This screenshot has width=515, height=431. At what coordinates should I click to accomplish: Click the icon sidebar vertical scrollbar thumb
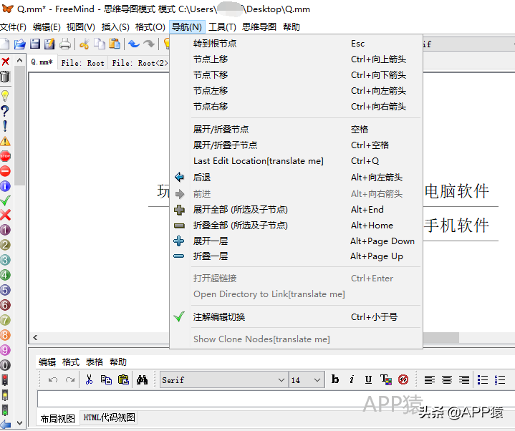pos(20,126)
